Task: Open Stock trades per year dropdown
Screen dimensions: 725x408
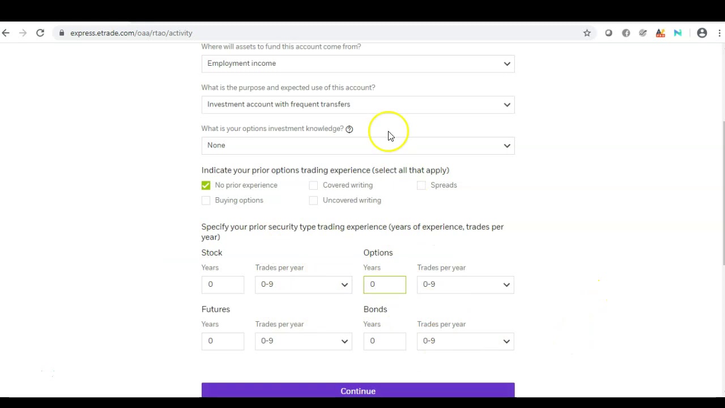Action: [x=304, y=284]
